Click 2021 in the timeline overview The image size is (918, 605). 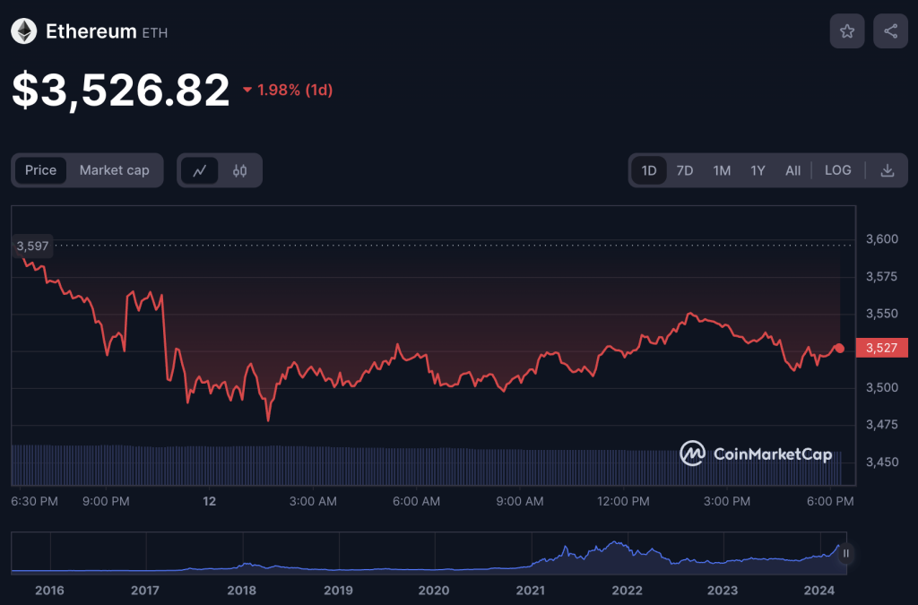coord(530,590)
